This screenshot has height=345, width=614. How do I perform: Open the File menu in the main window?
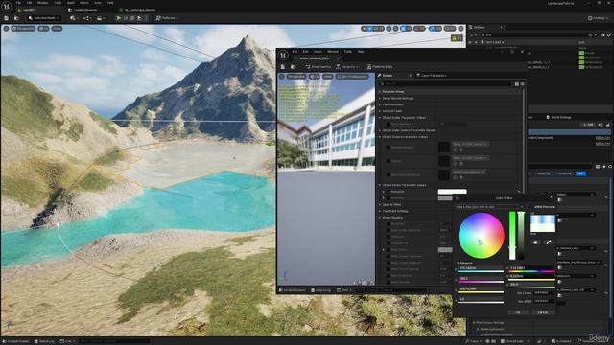(x=18, y=3)
